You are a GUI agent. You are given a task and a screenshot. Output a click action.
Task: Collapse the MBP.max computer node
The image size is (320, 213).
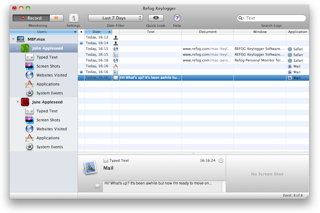[x=13, y=39]
